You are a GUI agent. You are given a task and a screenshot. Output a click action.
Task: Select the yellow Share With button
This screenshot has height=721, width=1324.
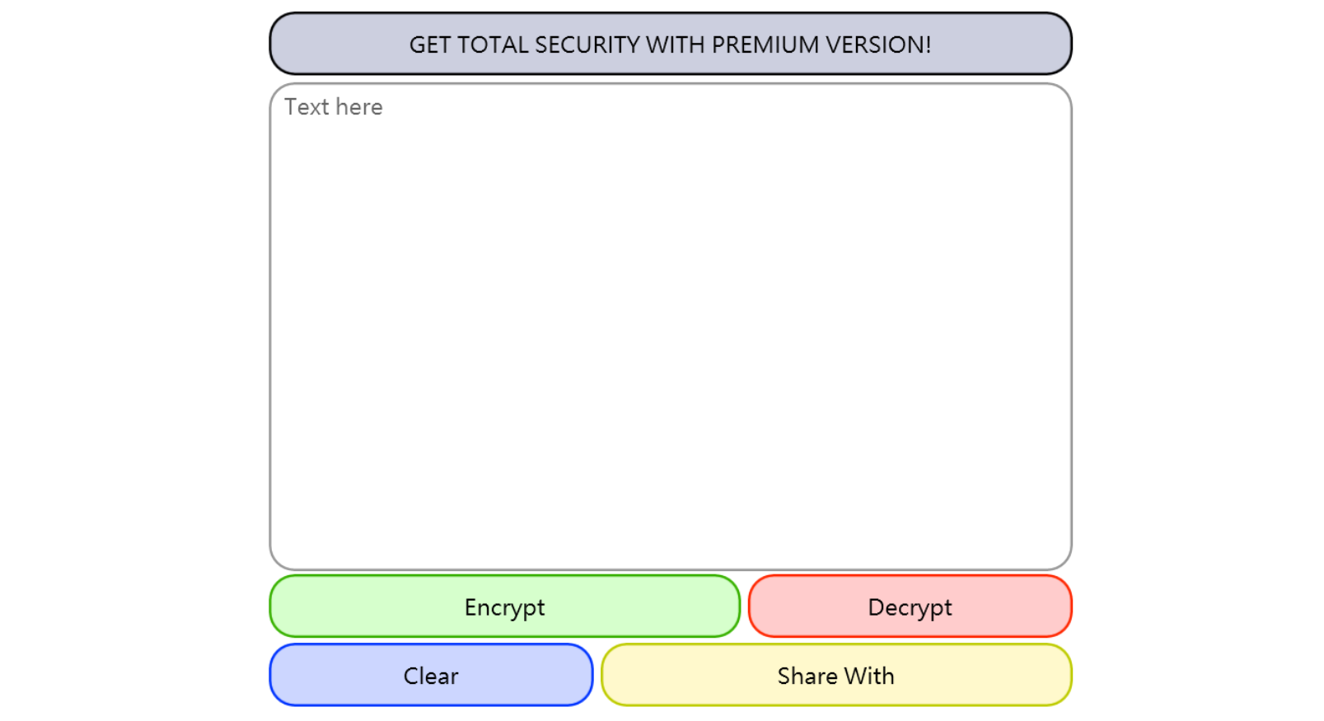[x=835, y=675]
